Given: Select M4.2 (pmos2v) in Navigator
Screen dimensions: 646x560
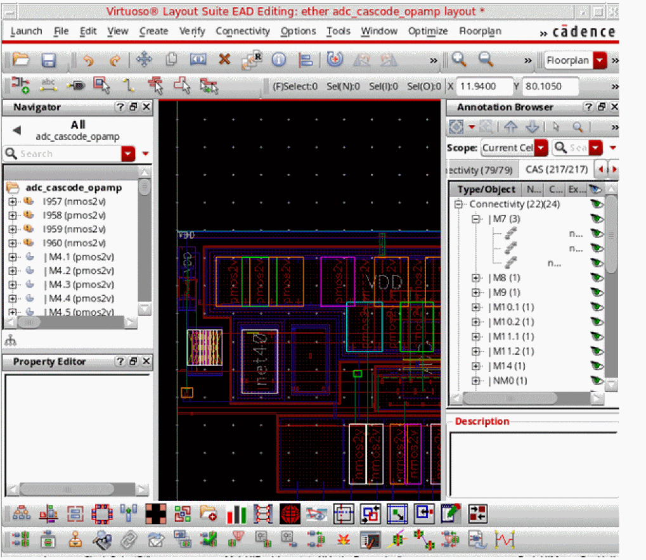Looking at the screenshot, I should click(78, 270).
